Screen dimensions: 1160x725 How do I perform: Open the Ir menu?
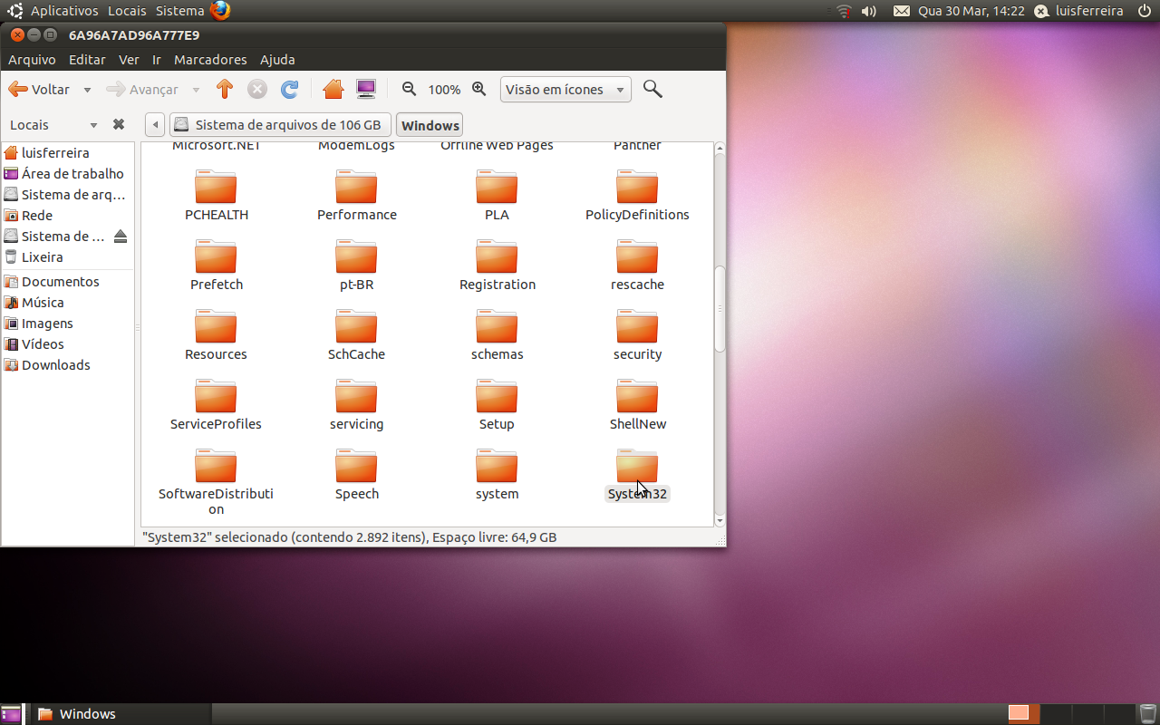(x=157, y=60)
